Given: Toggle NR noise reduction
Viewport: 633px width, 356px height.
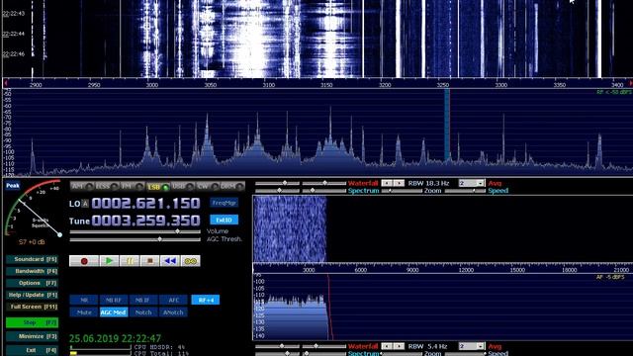Looking at the screenshot, I should [84, 300].
